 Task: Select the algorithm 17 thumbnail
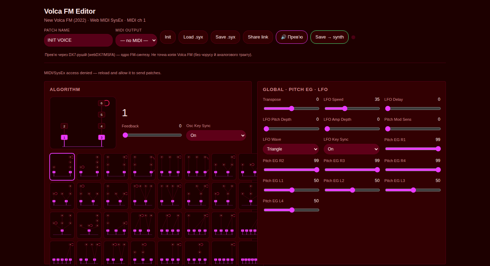[x=62, y=225]
